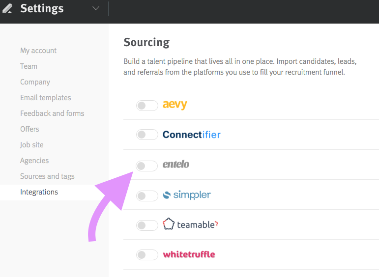The height and width of the screenshot is (277, 379).
Task: Click the teamable logo
Action: point(190,224)
